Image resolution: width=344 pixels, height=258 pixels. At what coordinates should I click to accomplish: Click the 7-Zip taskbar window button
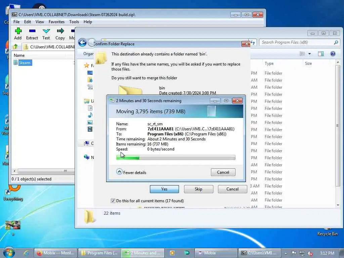[x=259, y=253]
